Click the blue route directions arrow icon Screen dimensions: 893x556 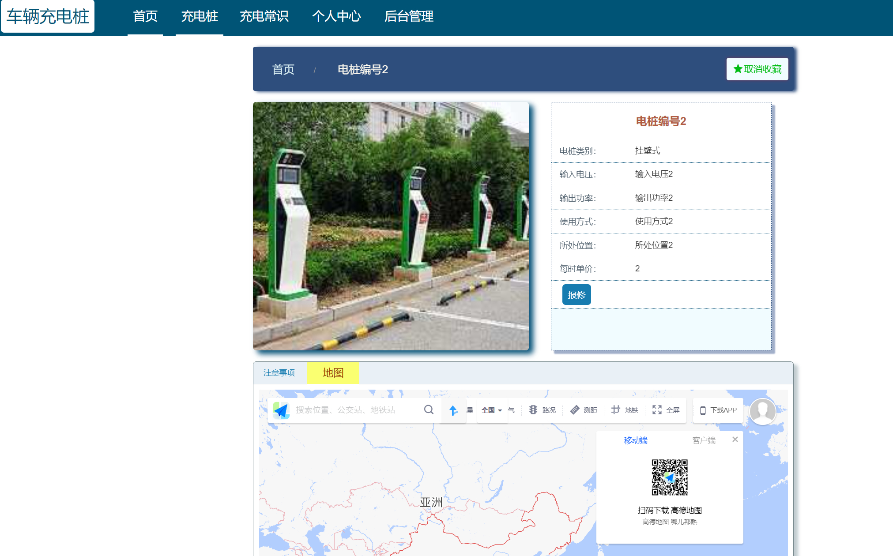(x=453, y=410)
